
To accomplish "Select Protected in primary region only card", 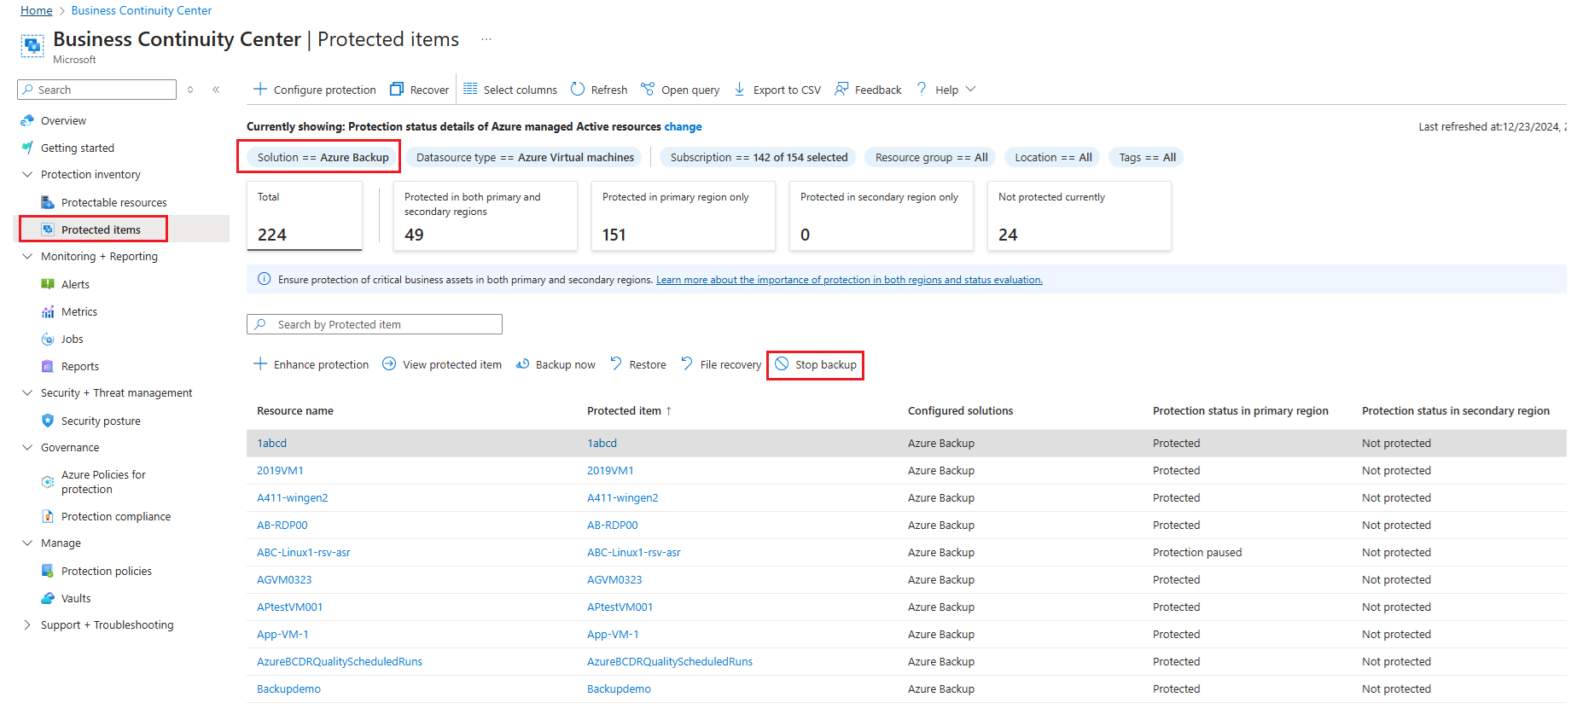I will click(684, 216).
